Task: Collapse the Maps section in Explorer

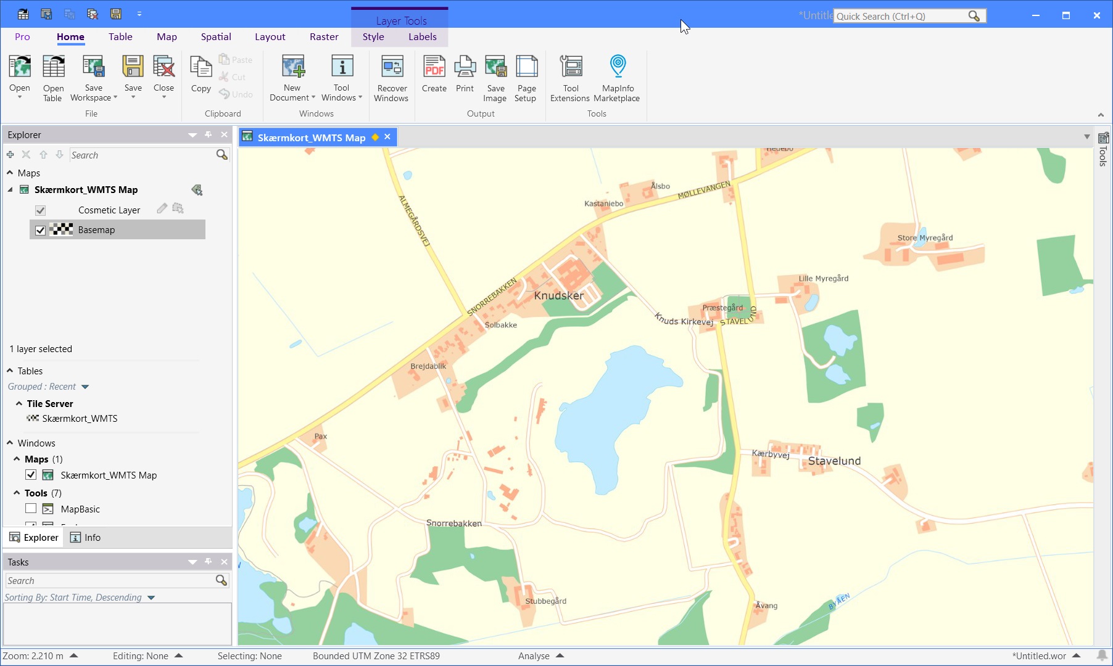Action: click(10, 173)
